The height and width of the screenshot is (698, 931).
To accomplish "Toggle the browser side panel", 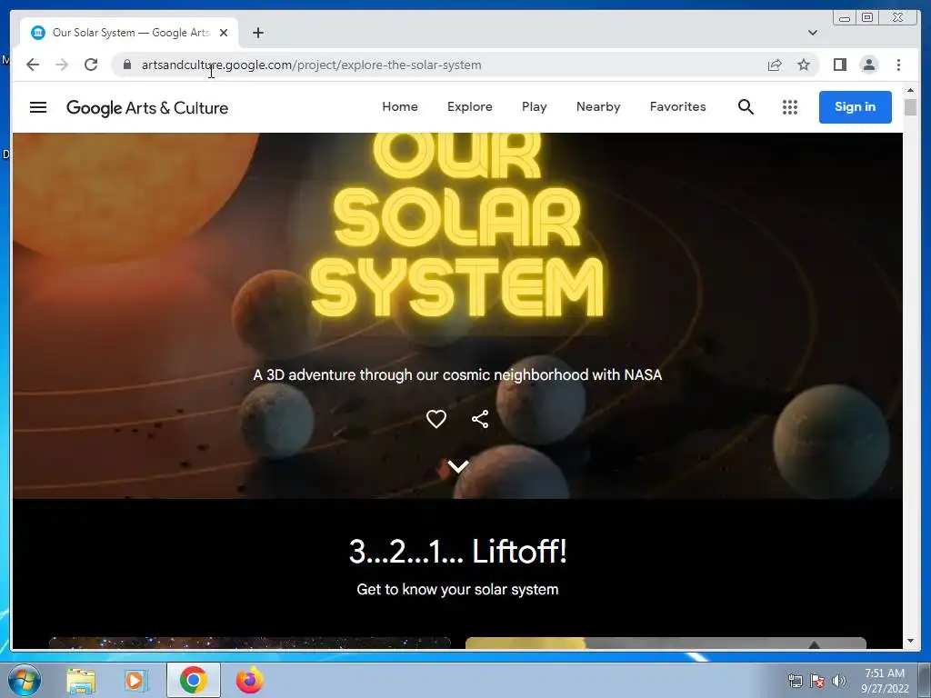I will tap(839, 65).
